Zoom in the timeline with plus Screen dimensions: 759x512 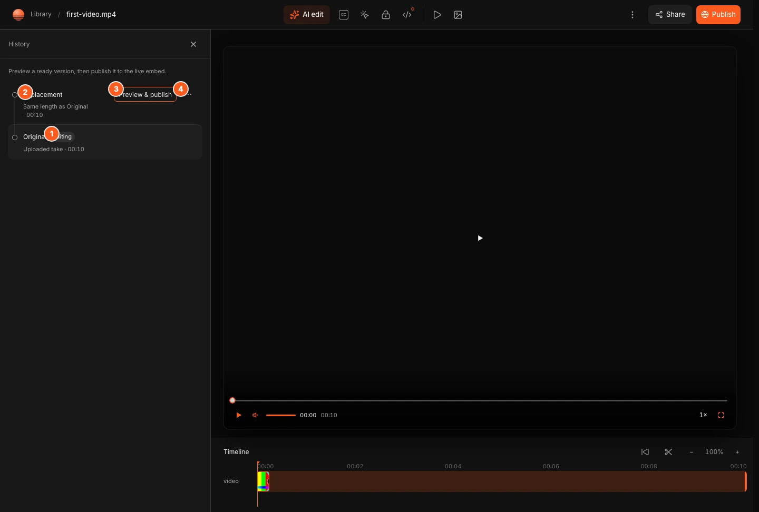[737, 452]
